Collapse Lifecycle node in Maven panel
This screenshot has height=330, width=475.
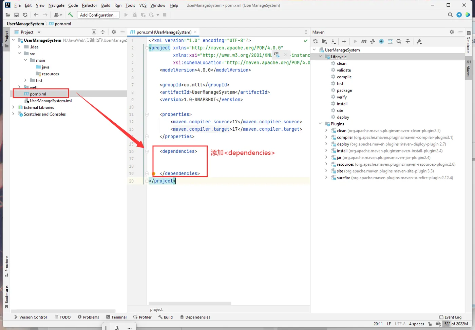[320, 57]
